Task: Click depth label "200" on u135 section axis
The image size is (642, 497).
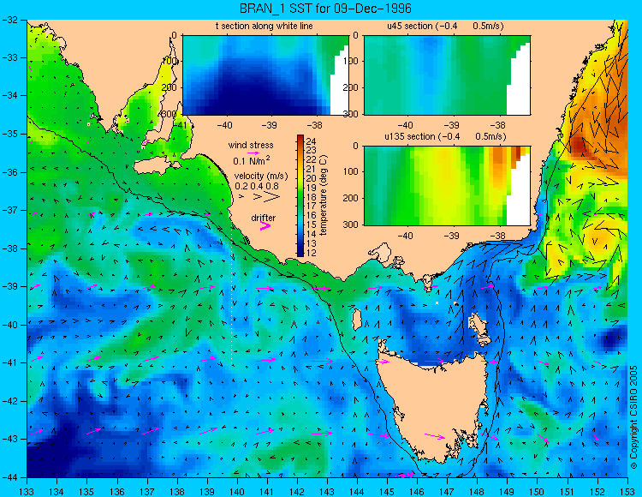Action: click(350, 198)
